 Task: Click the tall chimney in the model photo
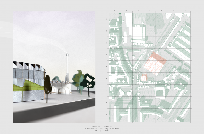[x=67, y=65]
